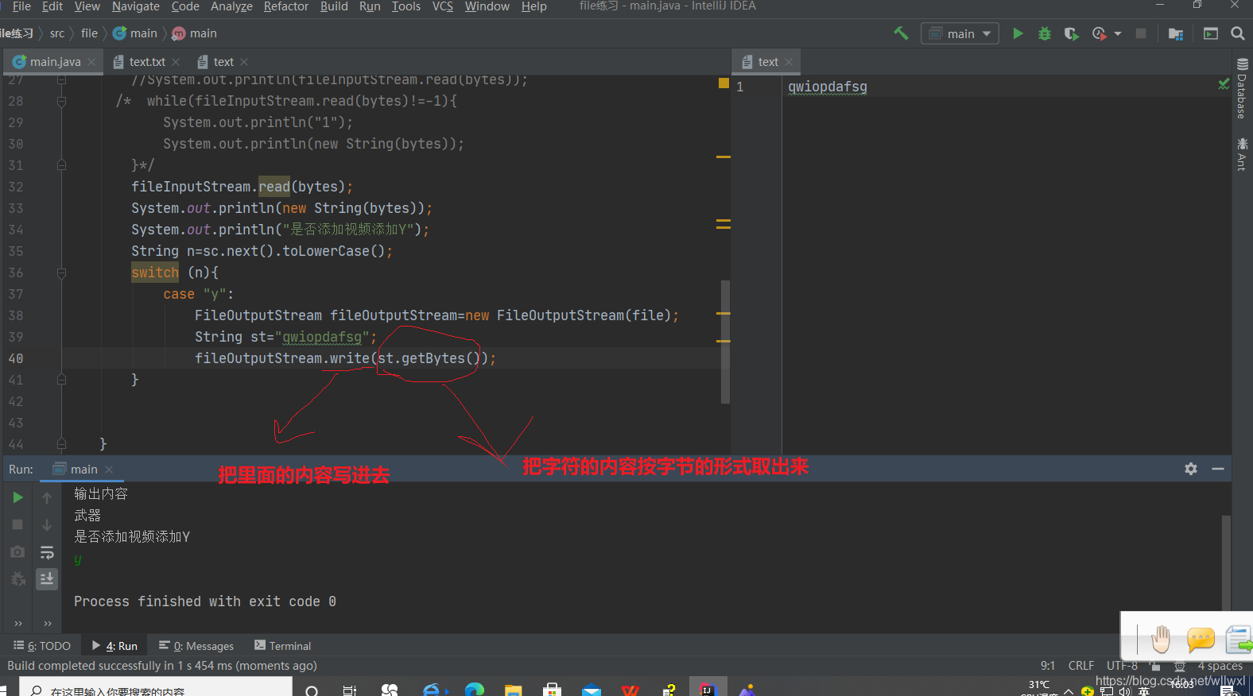Screen dimensions: 1253x696
Task: Click the down stack trace arrow
Action: point(47,524)
